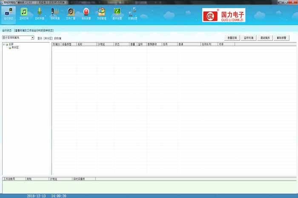298x198 pixels.
Task: Open the 节目管理 program management icon
Action: pyautogui.click(x=102, y=14)
